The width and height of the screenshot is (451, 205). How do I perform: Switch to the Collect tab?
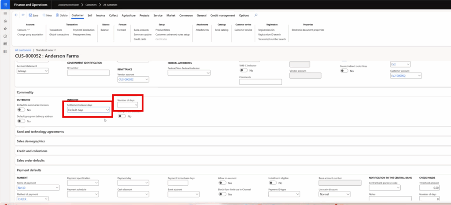(113, 15)
